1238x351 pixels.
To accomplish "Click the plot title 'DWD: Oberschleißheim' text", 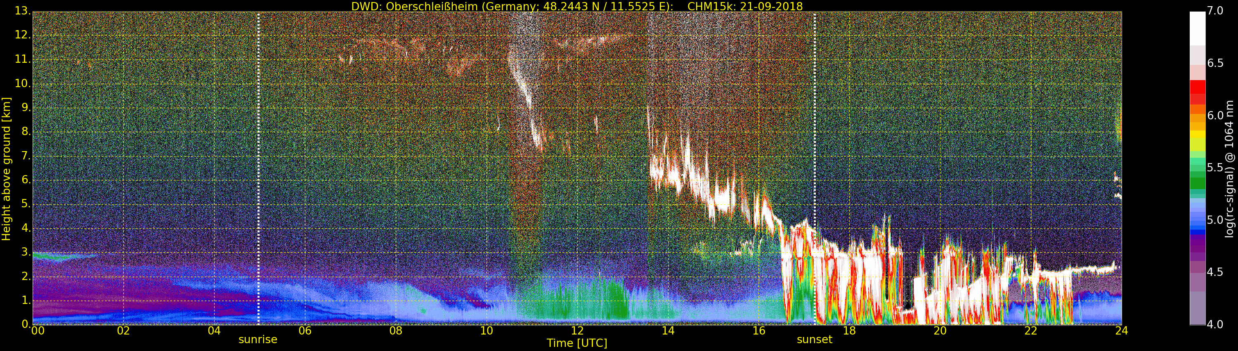I will tap(415, 6).
